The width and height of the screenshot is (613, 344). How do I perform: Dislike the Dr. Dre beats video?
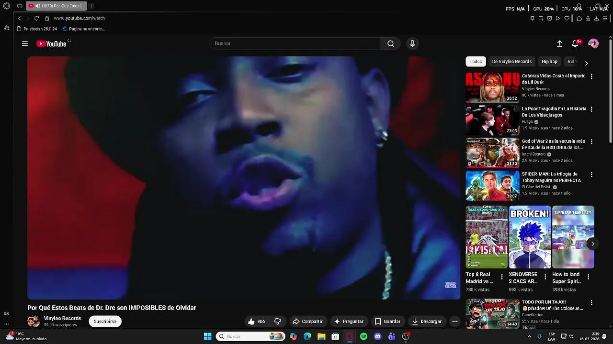click(277, 322)
